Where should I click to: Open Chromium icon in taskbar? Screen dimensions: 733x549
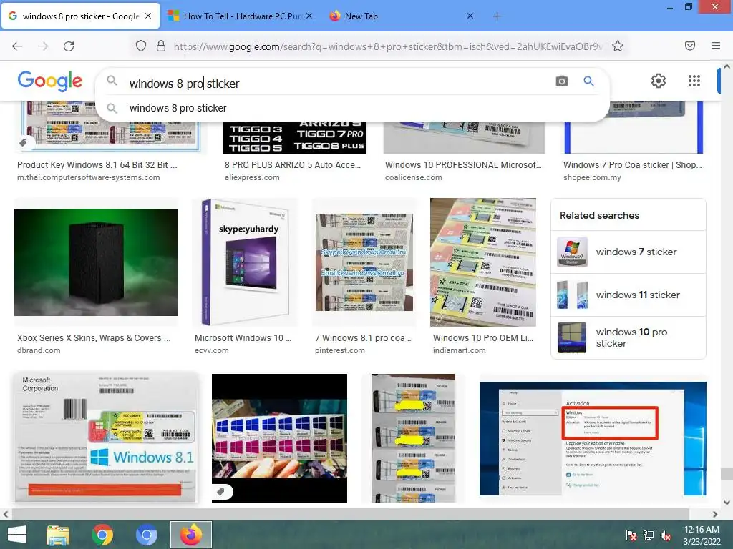click(146, 535)
